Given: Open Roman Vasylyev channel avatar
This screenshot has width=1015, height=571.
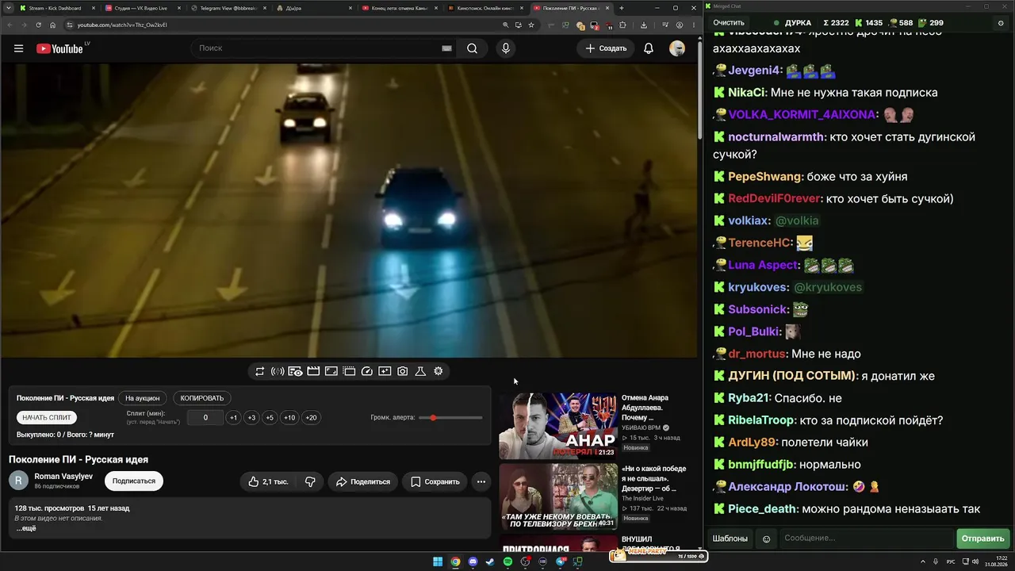Looking at the screenshot, I should click(18, 481).
